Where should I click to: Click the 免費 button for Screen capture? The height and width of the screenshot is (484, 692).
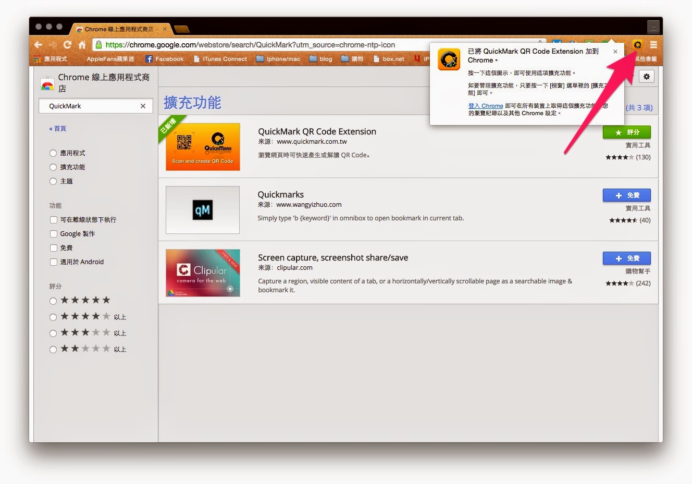click(626, 258)
